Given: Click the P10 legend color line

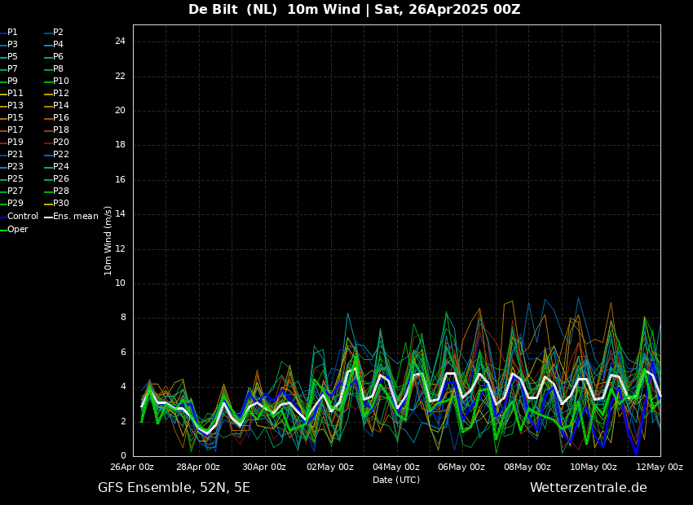Looking at the screenshot, I should point(48,81).
